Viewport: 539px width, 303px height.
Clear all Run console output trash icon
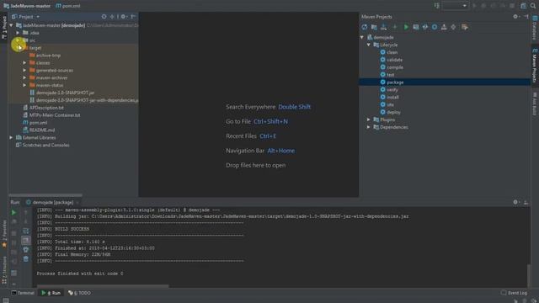click(x=26, y=259)
